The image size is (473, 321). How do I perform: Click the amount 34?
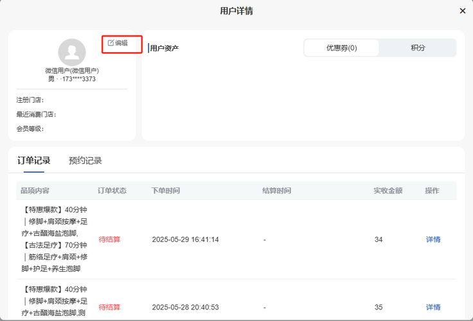click(x=379, y=239)
